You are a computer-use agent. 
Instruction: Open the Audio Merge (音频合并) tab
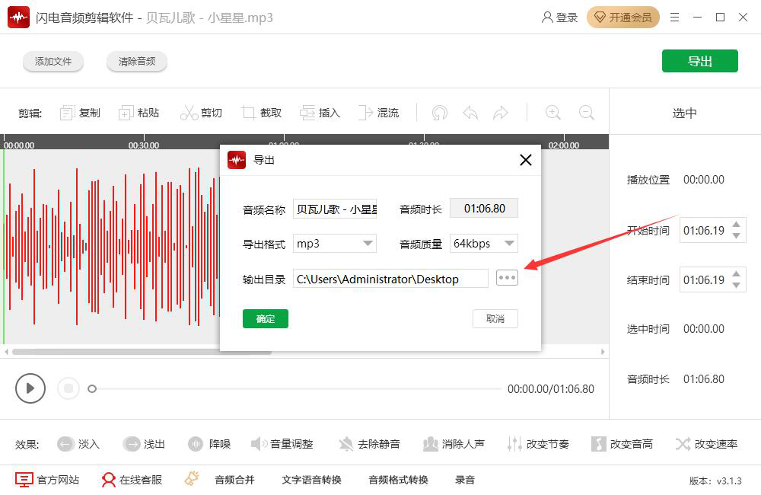click(x=234, y=480)
